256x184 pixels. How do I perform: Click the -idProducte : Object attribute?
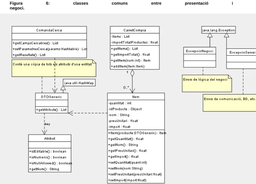pos(125,109)
